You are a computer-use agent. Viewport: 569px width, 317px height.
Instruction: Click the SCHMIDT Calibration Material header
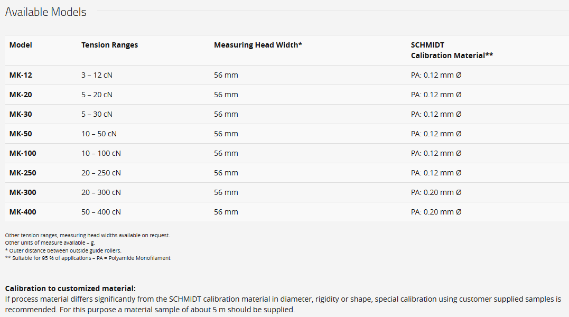pos(452,50)
